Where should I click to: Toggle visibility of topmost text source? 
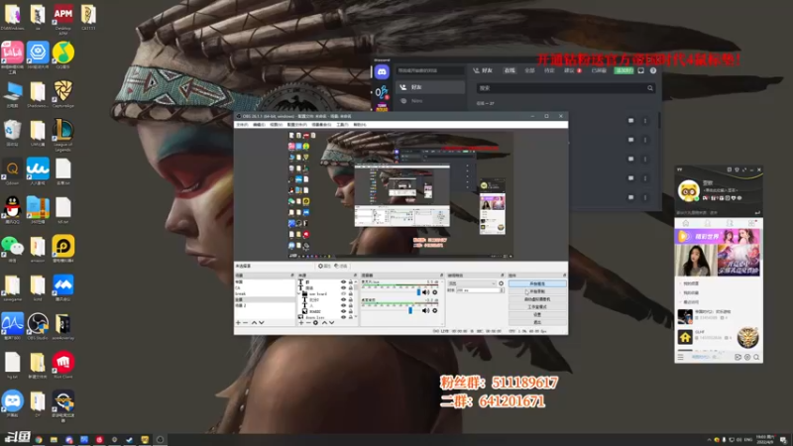[343, 281]
